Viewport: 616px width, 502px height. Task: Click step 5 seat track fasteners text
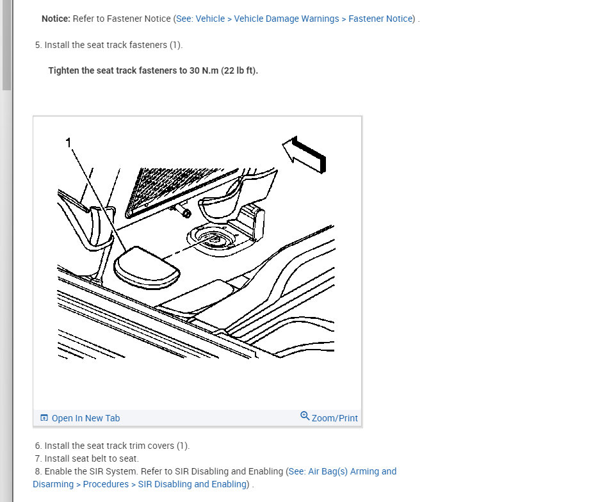[x=109, y=45]
